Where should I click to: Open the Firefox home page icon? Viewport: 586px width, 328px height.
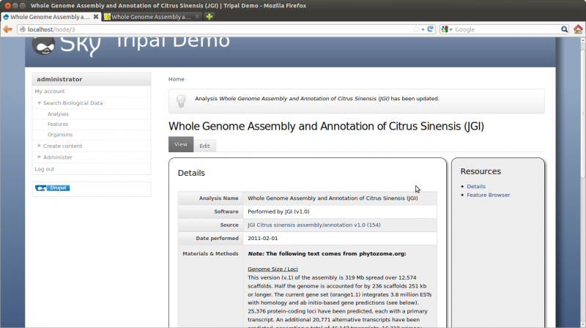(578, 29)
